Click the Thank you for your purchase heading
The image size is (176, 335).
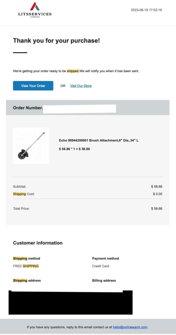point(56,41)
